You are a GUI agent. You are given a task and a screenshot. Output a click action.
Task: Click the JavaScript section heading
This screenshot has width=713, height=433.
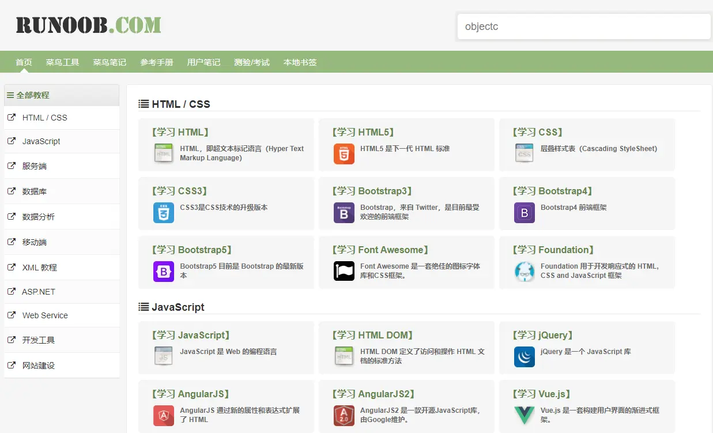[x=178, y=307]
